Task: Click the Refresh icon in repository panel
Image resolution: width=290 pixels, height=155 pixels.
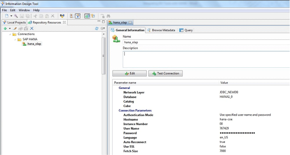Action: [97, 28]
